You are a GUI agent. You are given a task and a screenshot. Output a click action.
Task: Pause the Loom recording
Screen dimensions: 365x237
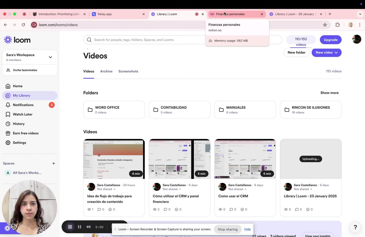click(x=80, y=227)
